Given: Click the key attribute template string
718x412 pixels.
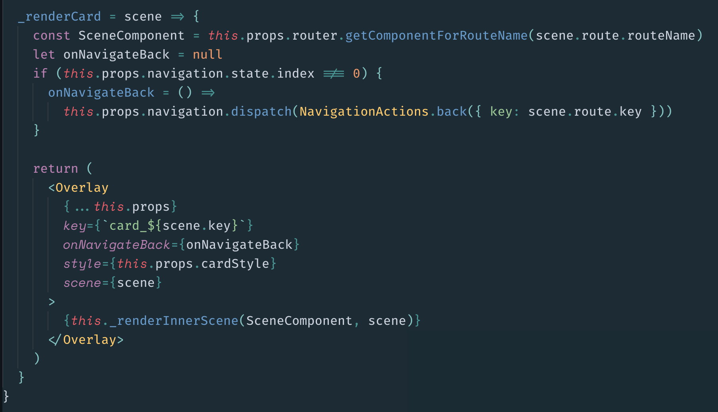Looking at the screenshot, I should 174,226.
